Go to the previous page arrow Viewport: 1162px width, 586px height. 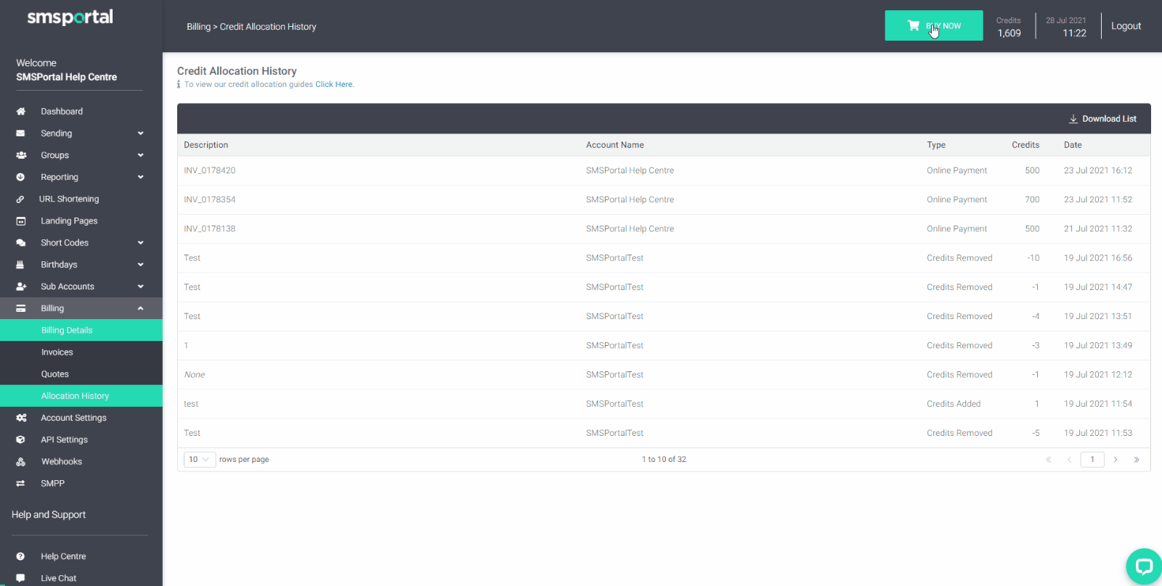1069,460
